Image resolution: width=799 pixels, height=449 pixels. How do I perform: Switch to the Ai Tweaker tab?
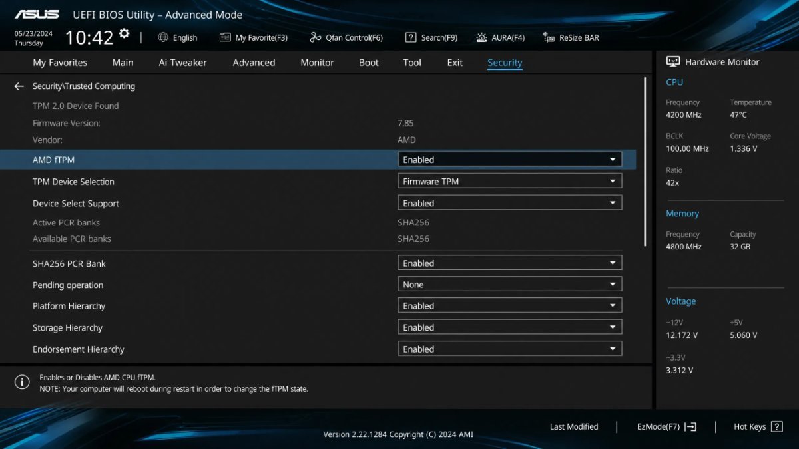click(x=182, y=63)
